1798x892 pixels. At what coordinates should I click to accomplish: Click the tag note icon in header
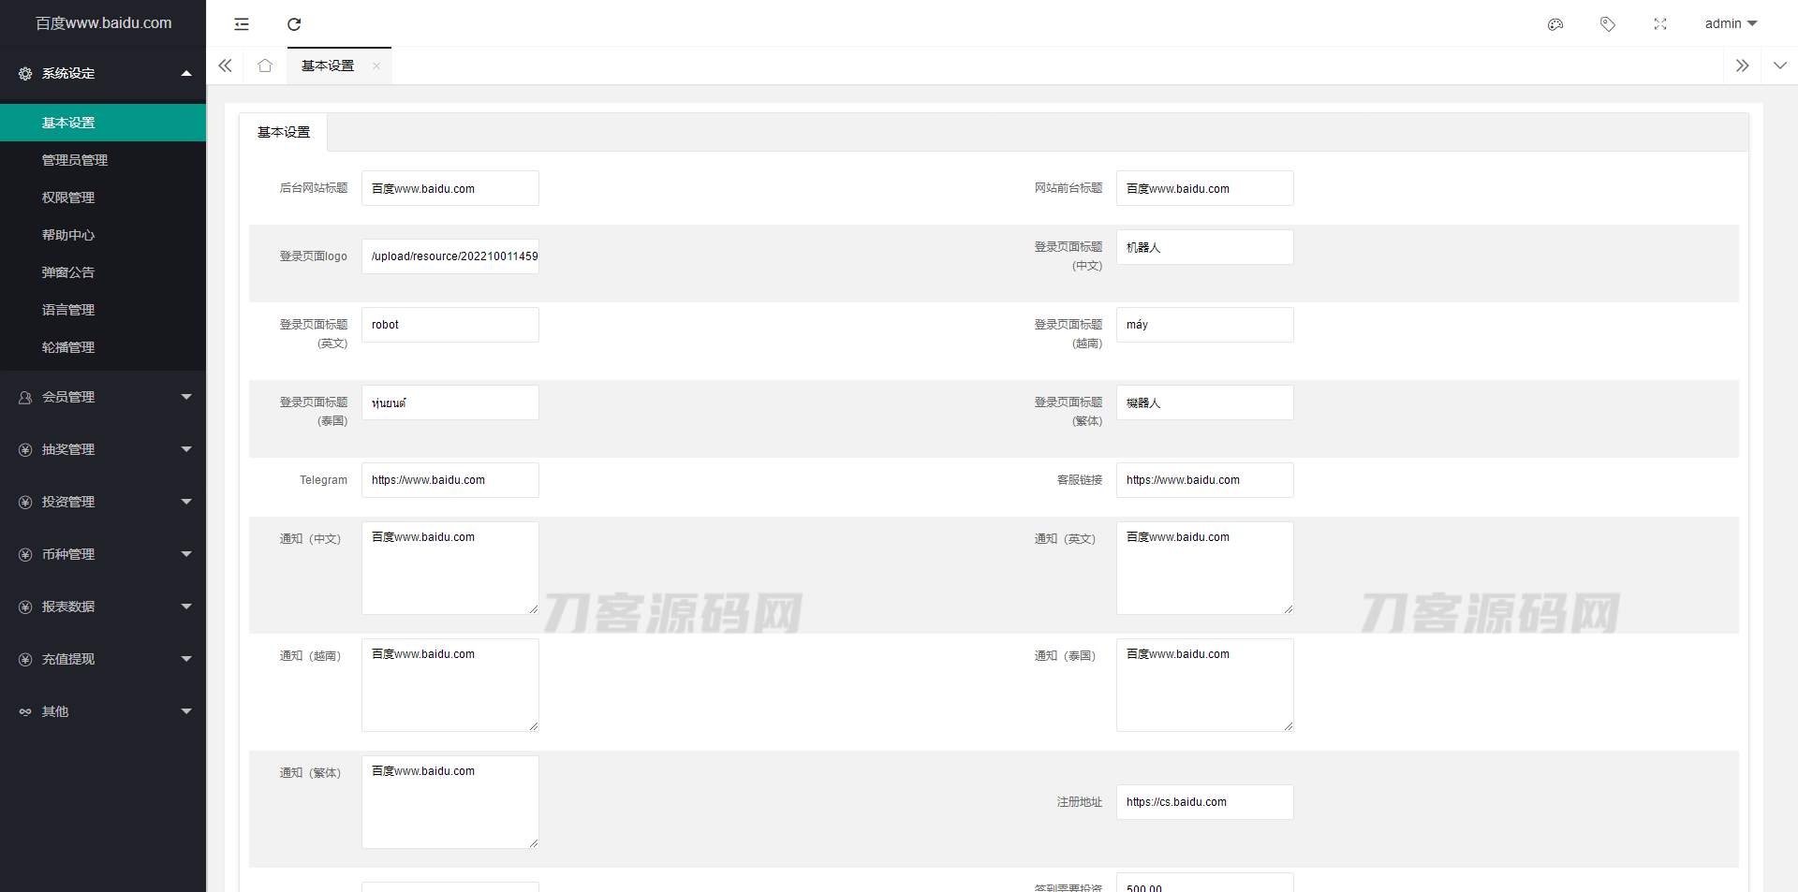click(x=1608, y=24)
